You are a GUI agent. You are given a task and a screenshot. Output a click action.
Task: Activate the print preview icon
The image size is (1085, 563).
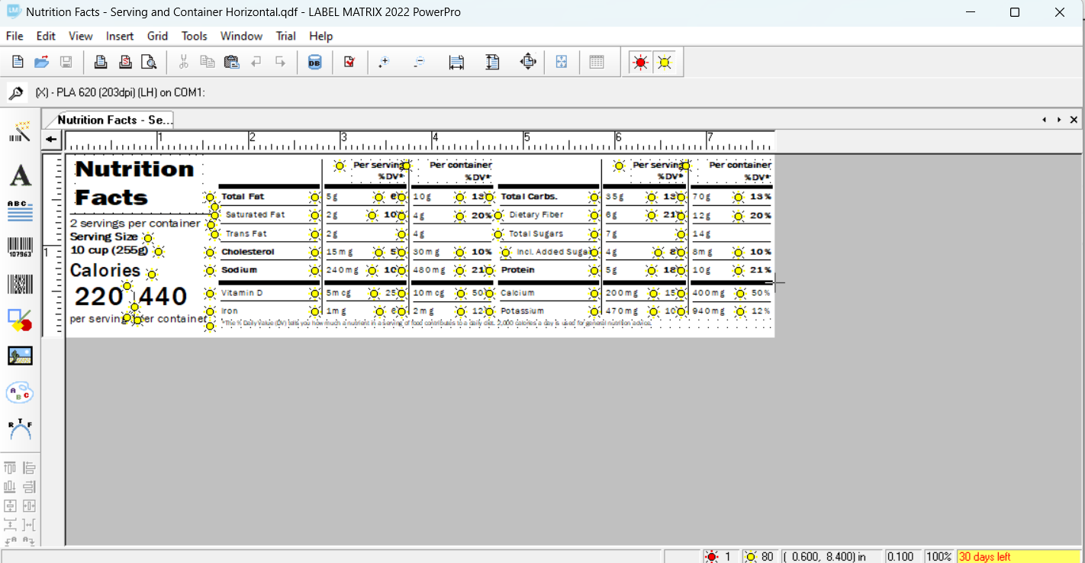[150, 62]
